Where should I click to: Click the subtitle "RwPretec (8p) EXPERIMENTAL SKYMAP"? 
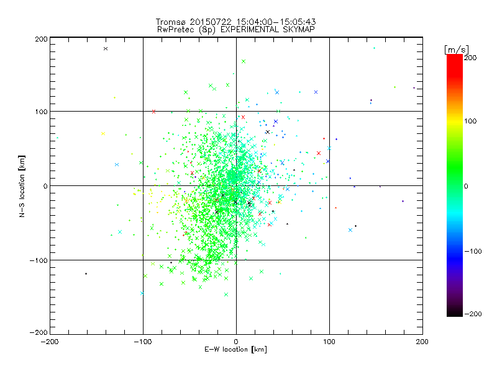click(236, 30)
